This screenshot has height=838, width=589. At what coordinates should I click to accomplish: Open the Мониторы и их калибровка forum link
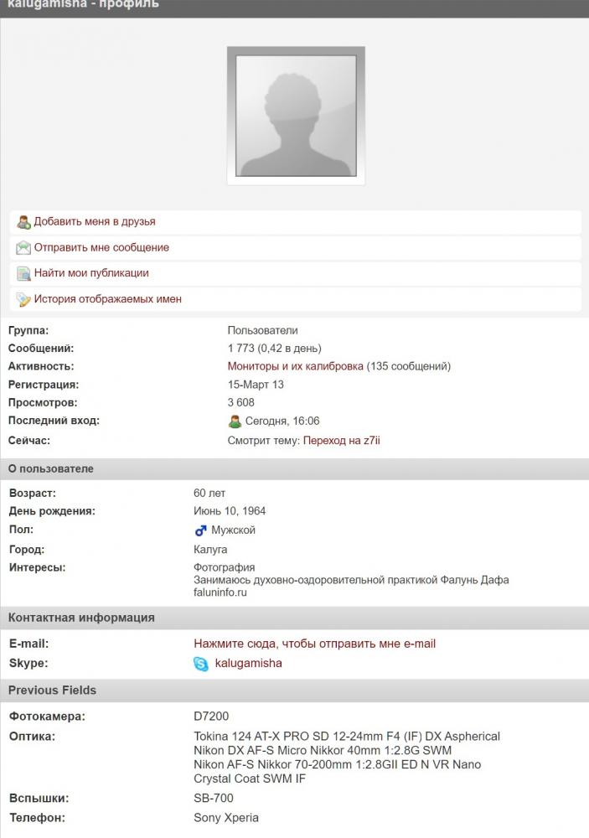[x=296, y=366]
